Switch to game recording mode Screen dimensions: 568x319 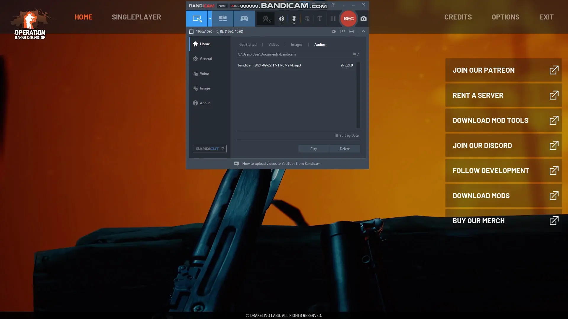(244, 19)
